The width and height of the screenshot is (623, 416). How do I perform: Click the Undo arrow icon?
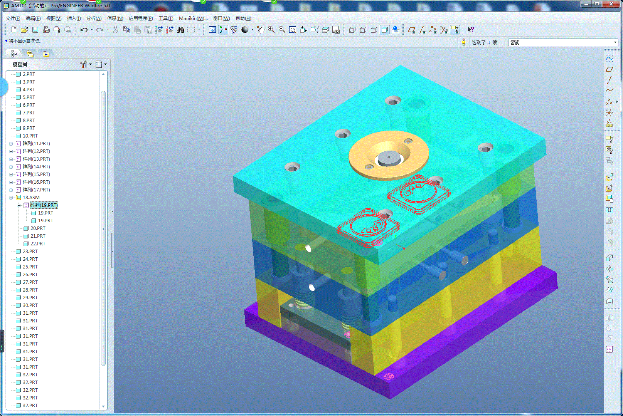click(x=84, y=30)
